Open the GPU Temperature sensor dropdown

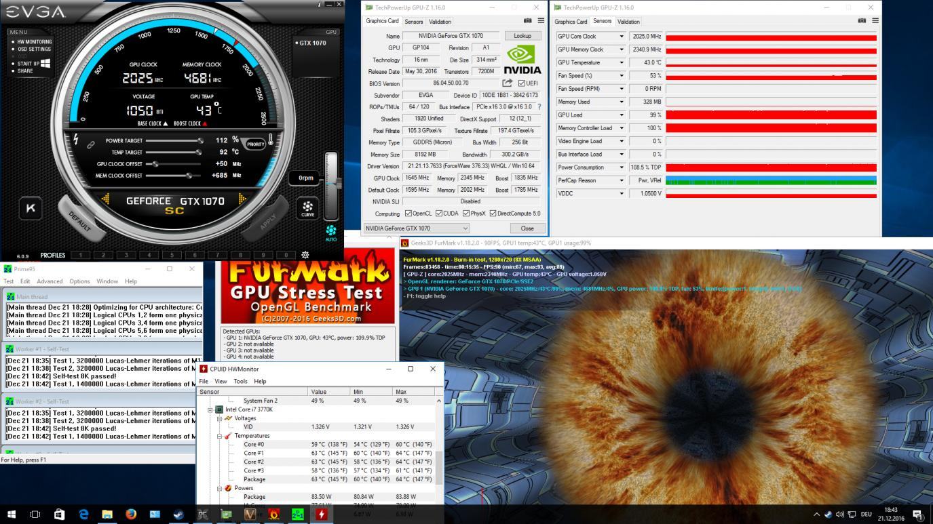coord(621,62)
